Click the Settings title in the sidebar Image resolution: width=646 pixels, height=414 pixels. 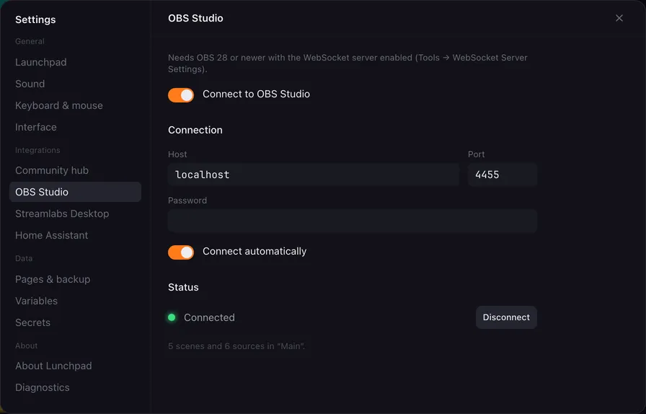[x=35, y=19]
